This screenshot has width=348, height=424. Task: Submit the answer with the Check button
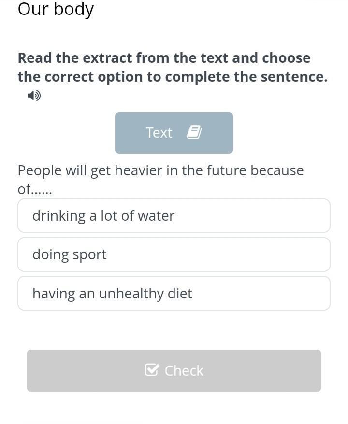174,370
